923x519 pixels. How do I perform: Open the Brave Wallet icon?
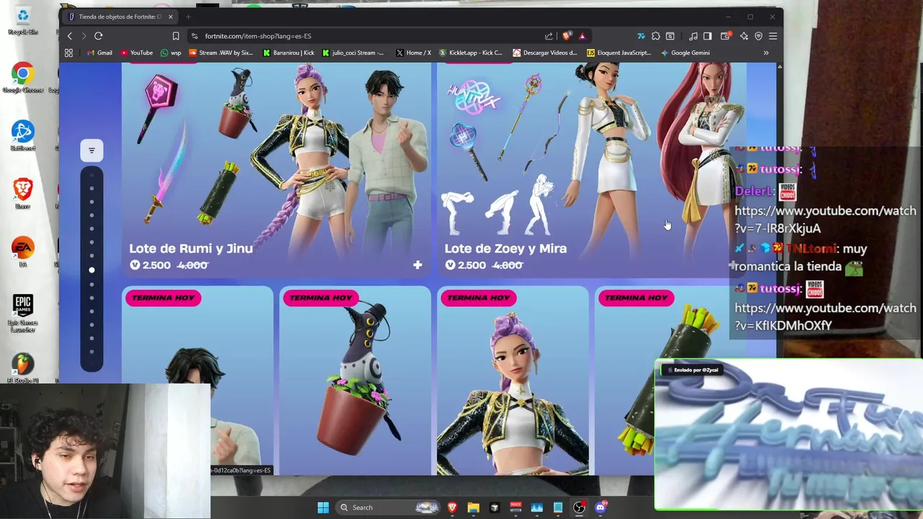pos(725,36)
